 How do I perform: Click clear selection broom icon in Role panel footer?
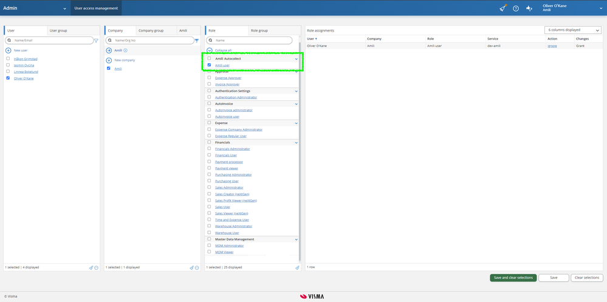point(297,267)
